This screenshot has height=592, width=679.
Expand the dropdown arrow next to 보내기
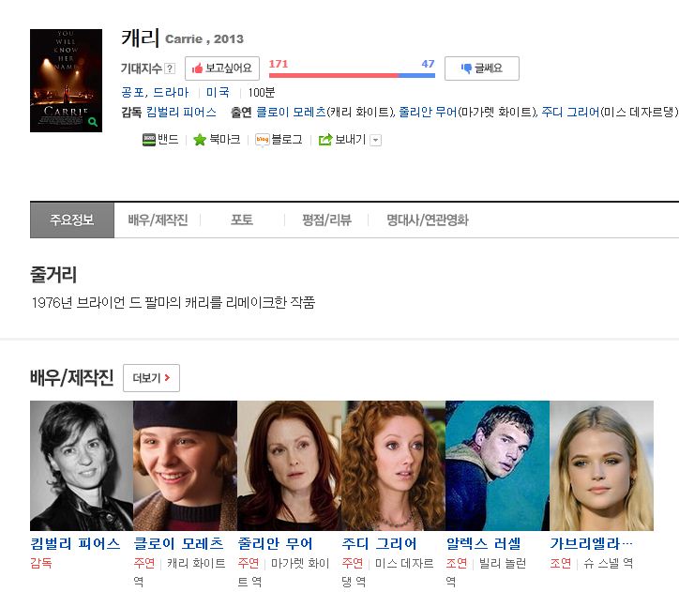click(376, 140)
